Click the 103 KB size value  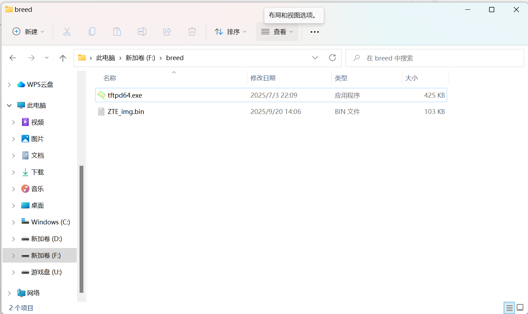click(434, 111)
